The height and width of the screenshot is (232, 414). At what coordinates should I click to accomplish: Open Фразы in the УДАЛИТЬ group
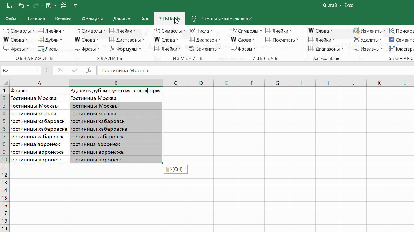[87, 49]
